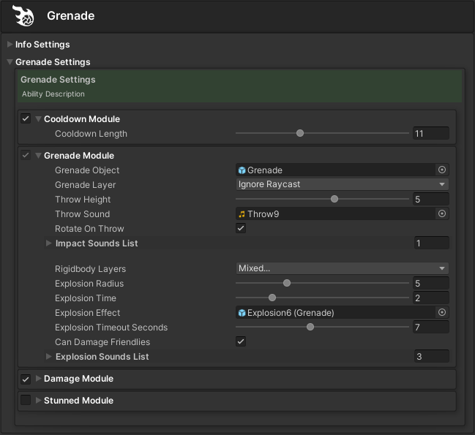The height and width of the screenshot is (435, 475).
Task: Click the Throw9 audio clip note icon
Action: tap(242, 214)
